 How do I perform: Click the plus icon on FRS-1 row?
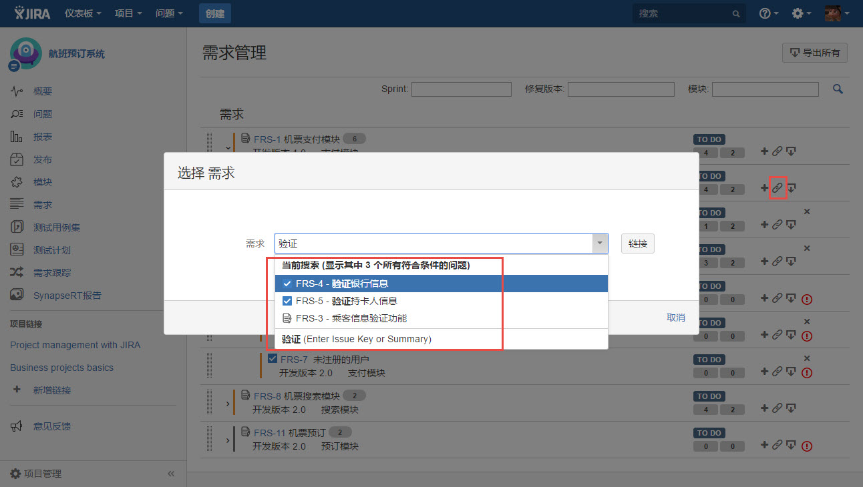click(764, 151)
